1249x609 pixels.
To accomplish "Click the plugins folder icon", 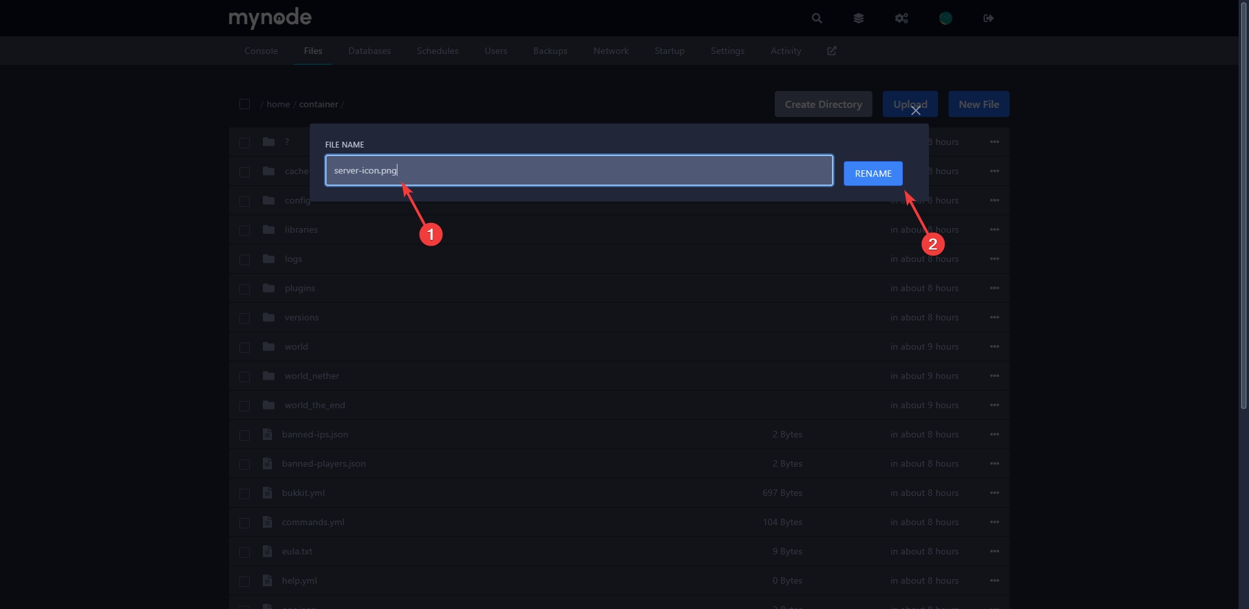I will (x=269, y=288).
